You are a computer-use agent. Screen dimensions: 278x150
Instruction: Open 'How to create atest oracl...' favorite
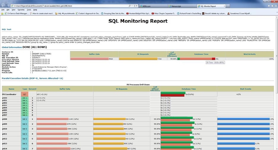point(42,14)
